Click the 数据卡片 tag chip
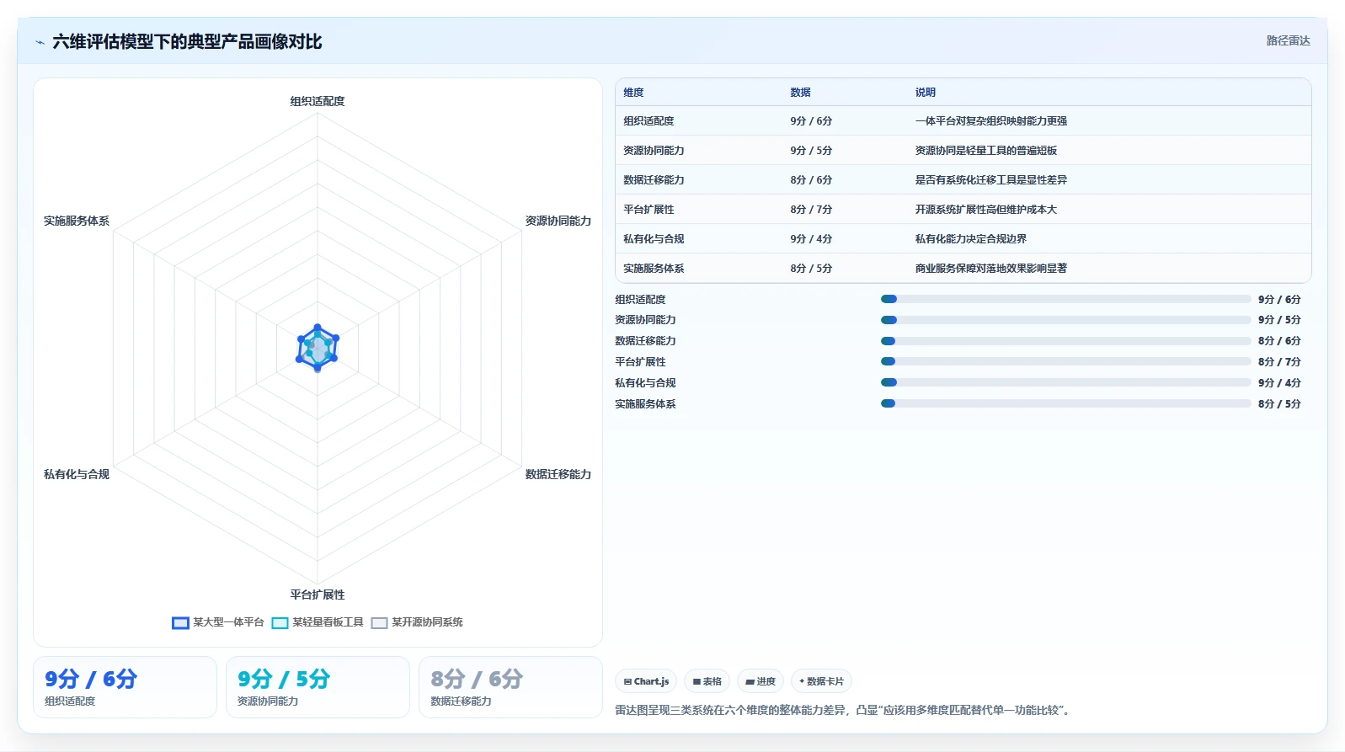 (821, 681)
